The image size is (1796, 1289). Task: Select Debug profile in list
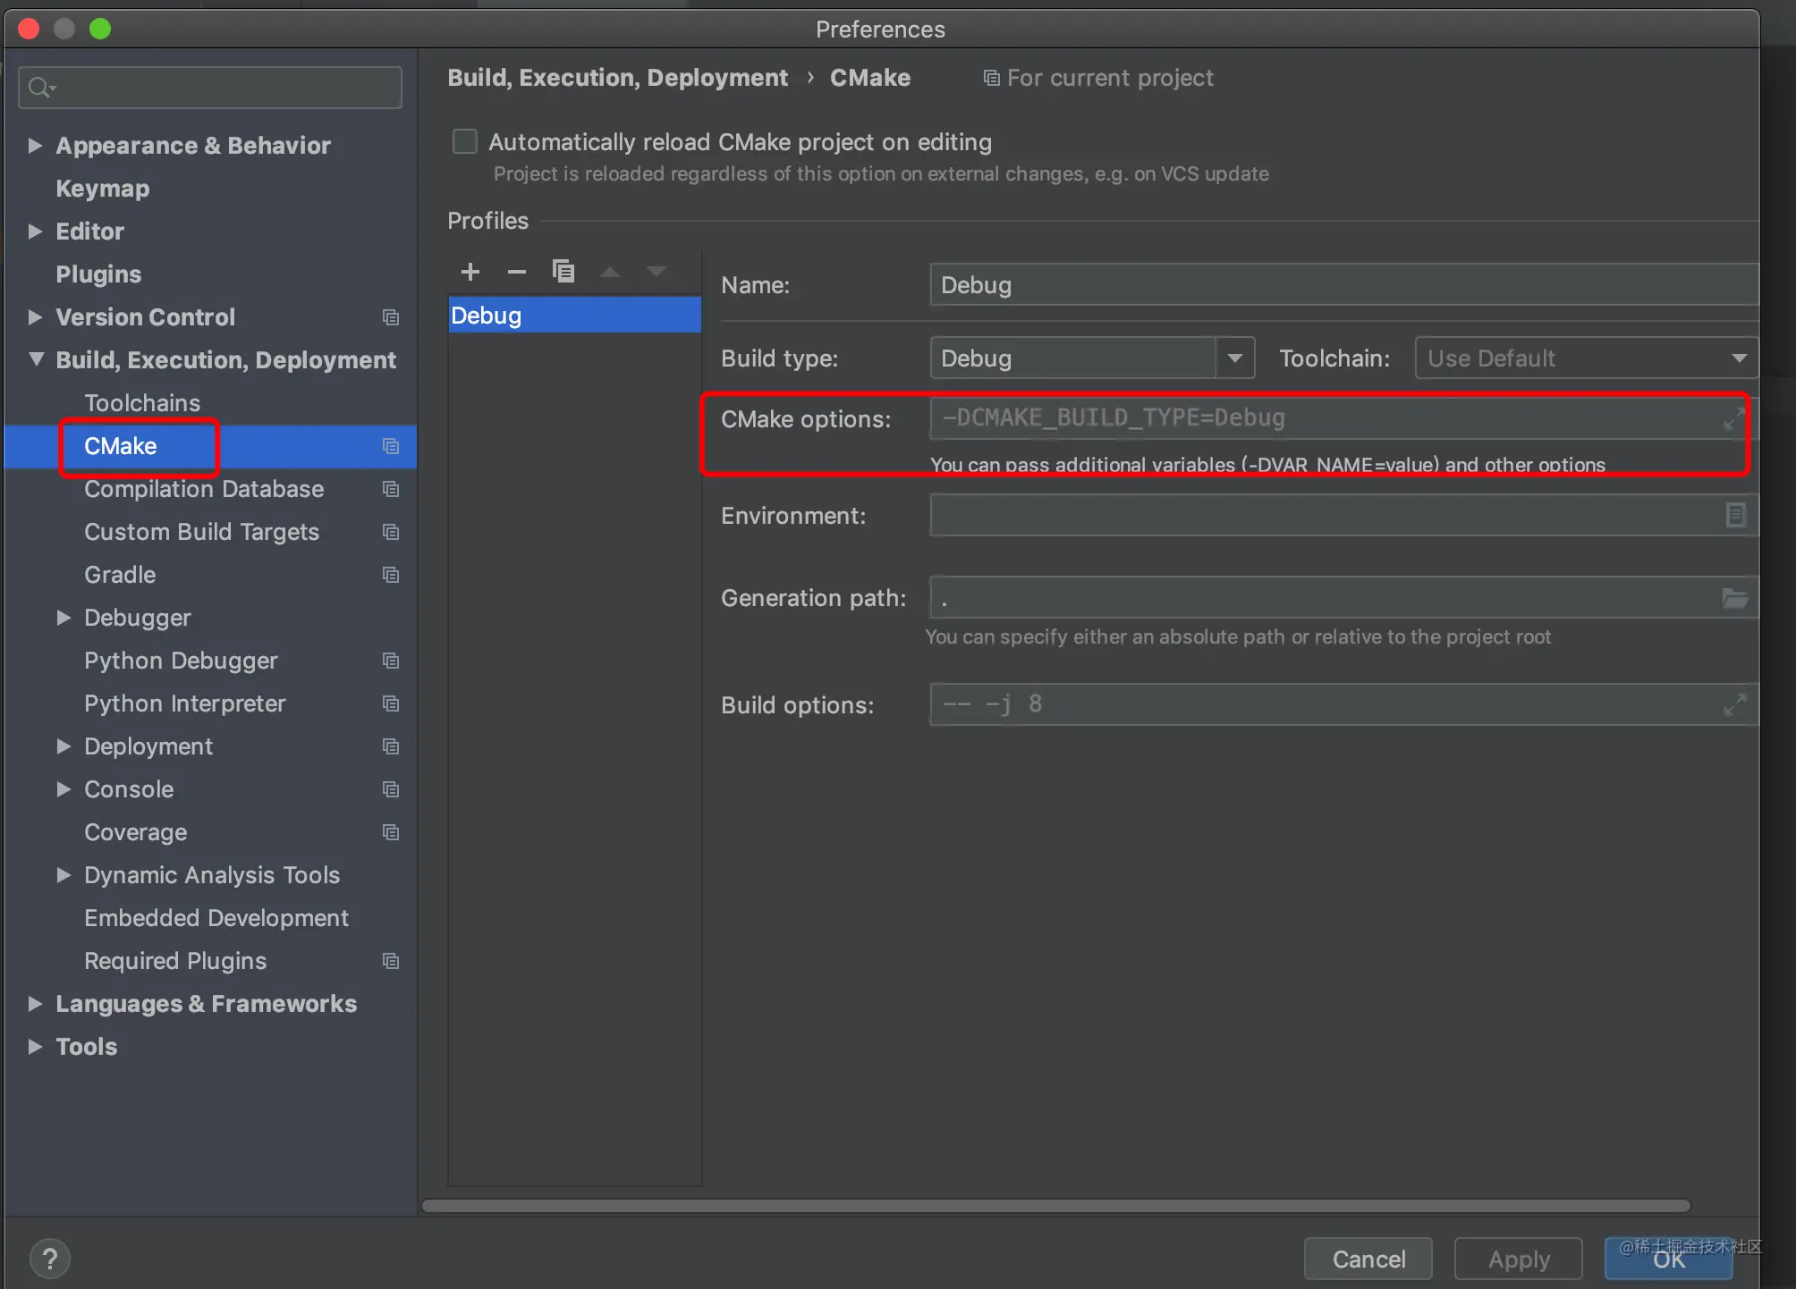pos(574,316)
